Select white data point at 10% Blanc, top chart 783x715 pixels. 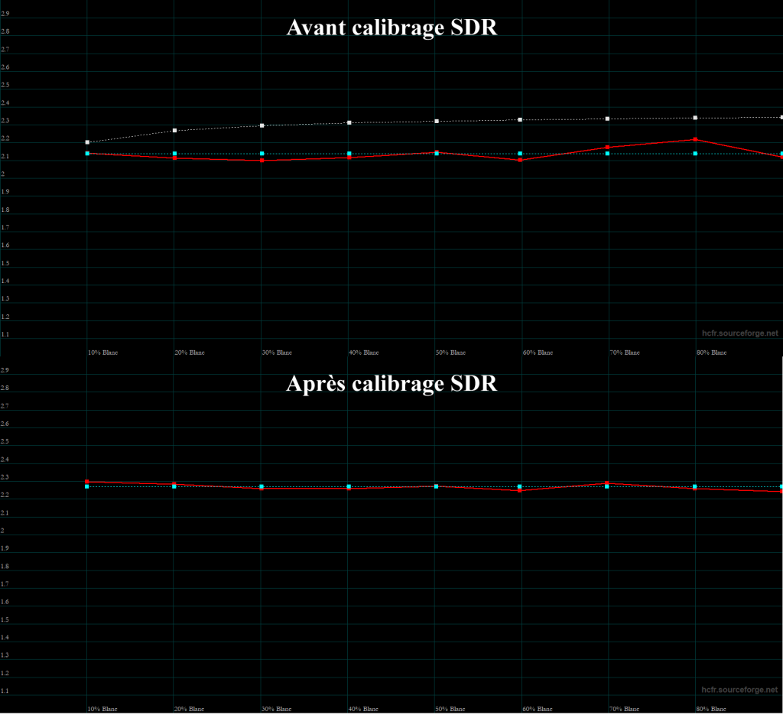coord(88,142)
